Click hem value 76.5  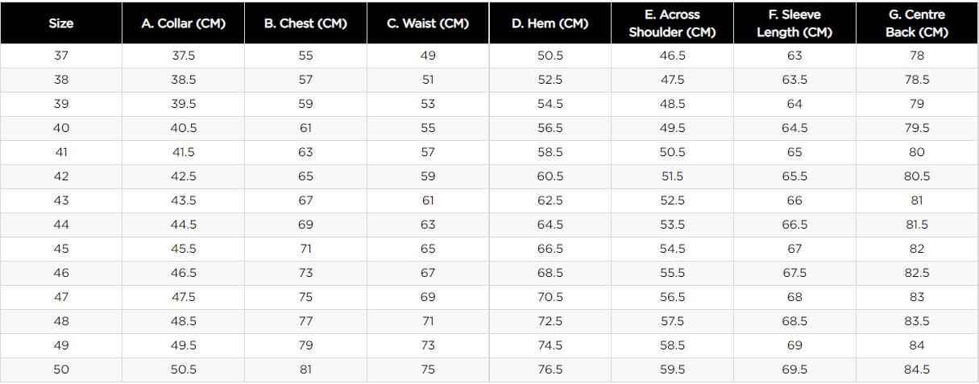pos(550,370)
